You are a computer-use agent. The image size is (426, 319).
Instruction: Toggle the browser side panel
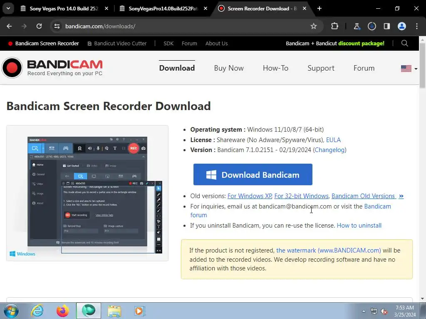point(387,26)
